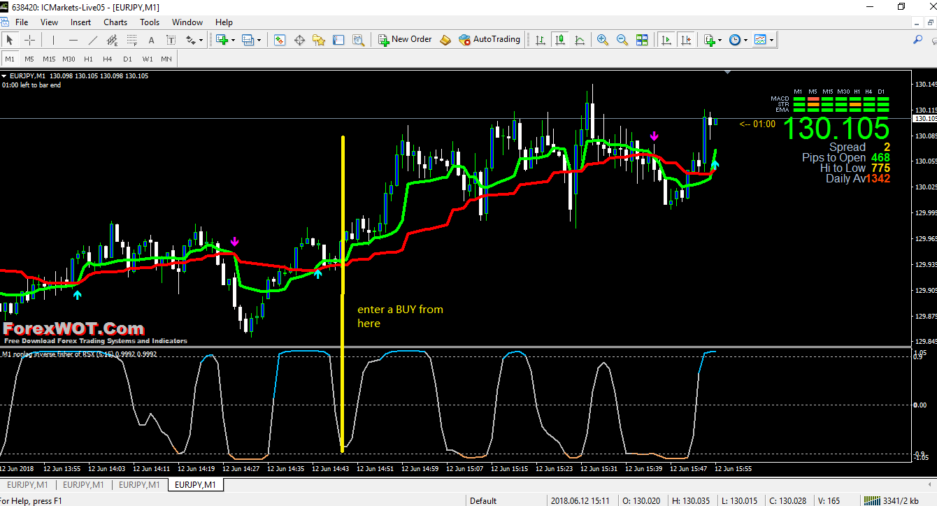
Task: Insert a text label with the T tool
Action: [x=171, y=40]
